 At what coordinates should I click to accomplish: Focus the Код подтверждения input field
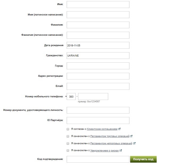(x=98, y=159)
